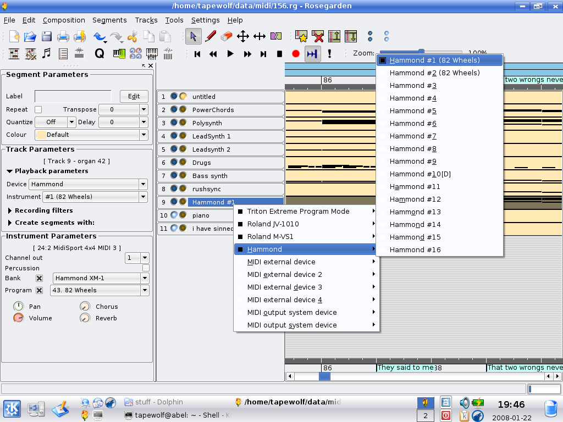Toggle the Bank checkbox

[x=40, y=278]
